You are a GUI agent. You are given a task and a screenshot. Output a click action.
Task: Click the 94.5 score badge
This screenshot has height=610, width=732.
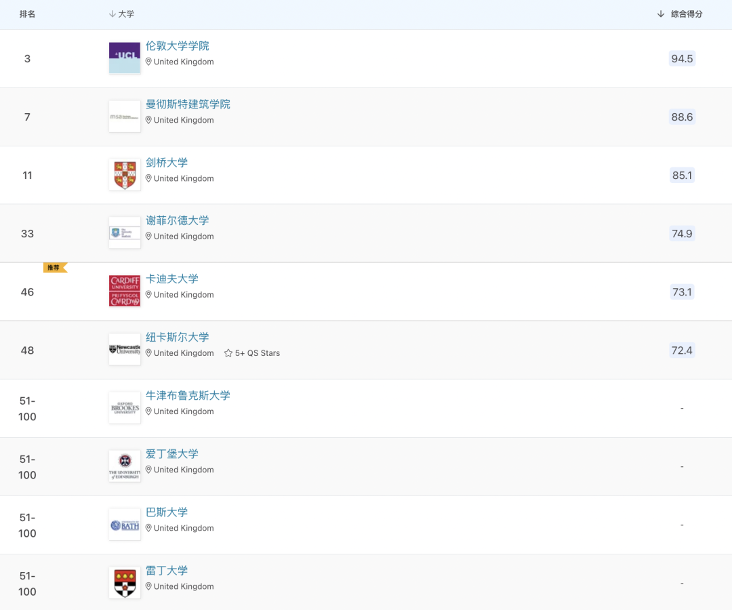pos(682,58)
